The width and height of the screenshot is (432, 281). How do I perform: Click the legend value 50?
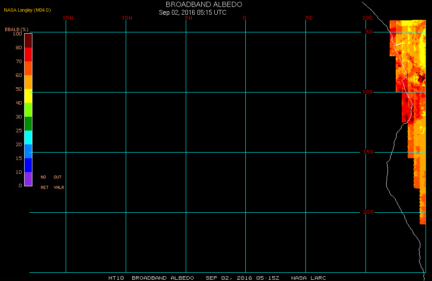[x=19, y=89]
